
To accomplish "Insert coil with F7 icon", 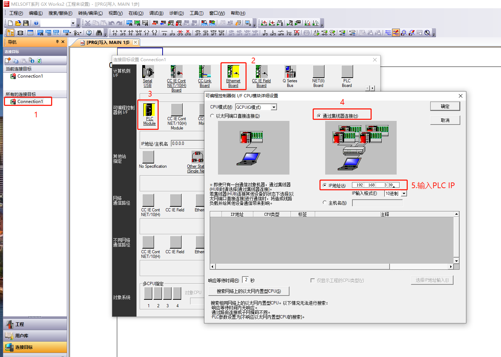I will 147,33.
